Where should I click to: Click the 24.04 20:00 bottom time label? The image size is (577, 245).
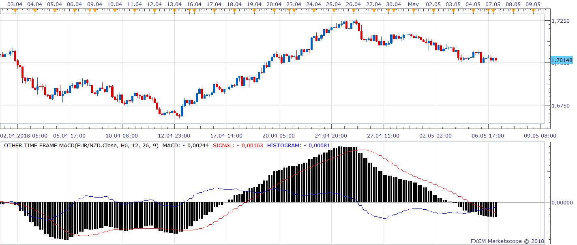pos(331,136)
